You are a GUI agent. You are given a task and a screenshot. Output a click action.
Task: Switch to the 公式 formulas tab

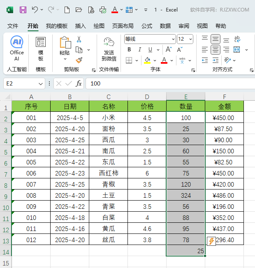pos(147,26)
